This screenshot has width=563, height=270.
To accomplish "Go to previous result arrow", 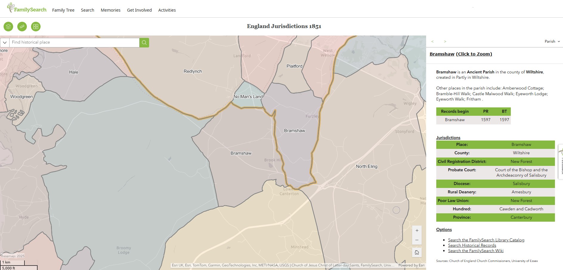I will pyautogui.click(x=432, y=41).
